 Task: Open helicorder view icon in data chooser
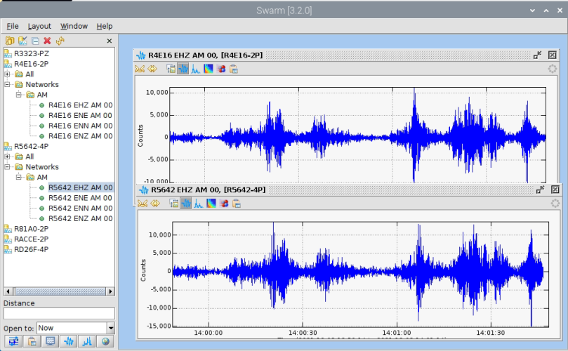pyautogui.click(x=13, y=342)
